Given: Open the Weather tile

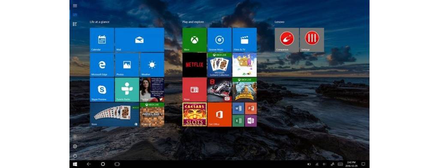Looking at the screenshot, I should tap(152, 65).
